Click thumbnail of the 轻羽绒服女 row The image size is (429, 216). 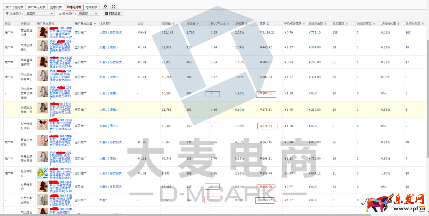pyautogui.click(x=43, y=173)
